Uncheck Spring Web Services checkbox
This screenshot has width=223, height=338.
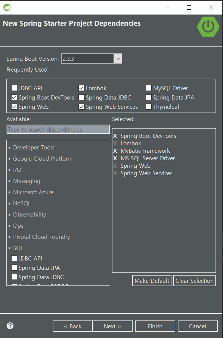[x=81, y=107]
